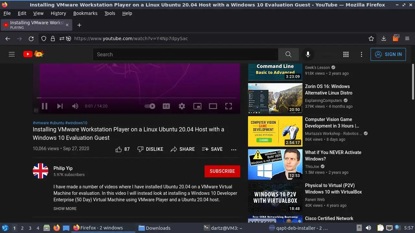Open YouTube apps grid
This screenshot has width=415, height=233.
coord(346,54)
